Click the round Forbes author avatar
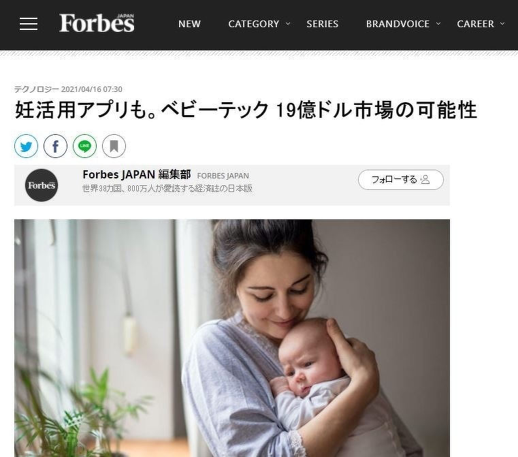 click(42, 185)
